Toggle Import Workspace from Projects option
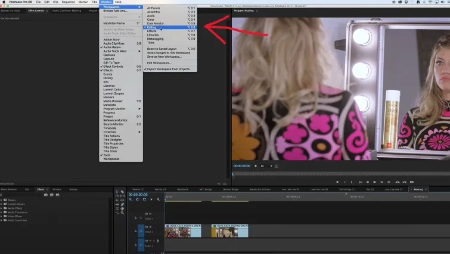This screenshot has height=254, width=450. pyautogui.click(x=170, y=69)
